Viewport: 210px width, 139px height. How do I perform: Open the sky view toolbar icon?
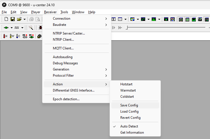[x=173, y=19]
